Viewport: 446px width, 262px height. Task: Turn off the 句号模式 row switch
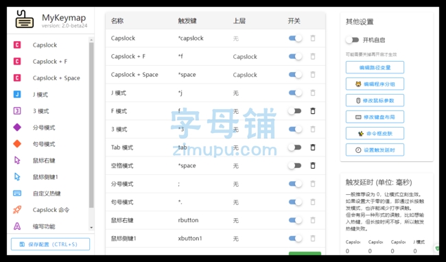click(295, 202)
